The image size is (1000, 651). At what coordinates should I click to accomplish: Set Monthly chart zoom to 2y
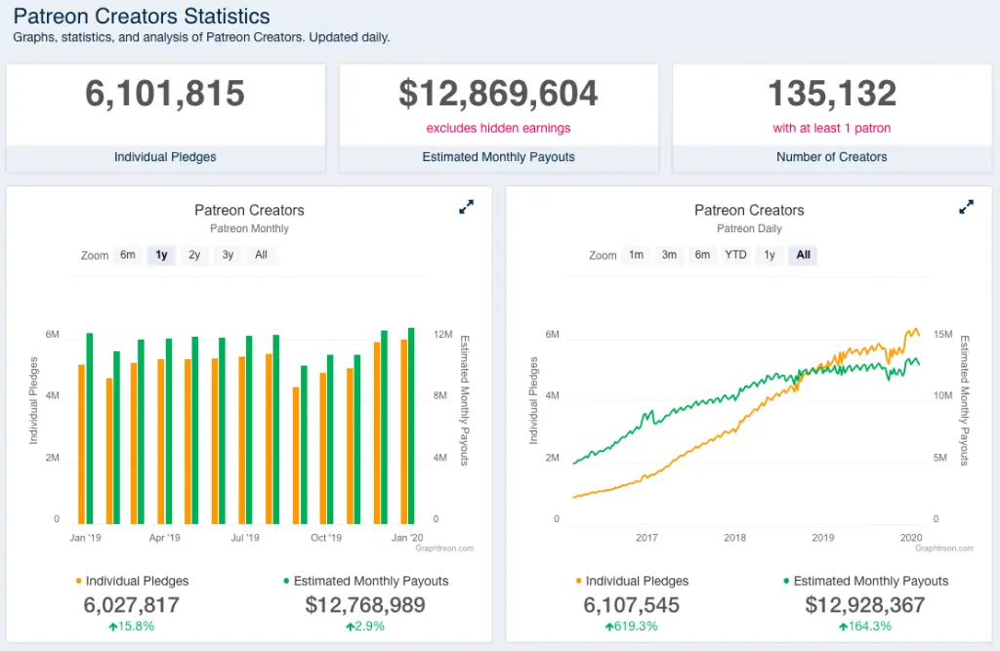[194, 255]
